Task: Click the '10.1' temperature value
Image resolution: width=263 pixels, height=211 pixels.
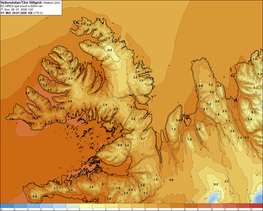Action: coord(35,118)
